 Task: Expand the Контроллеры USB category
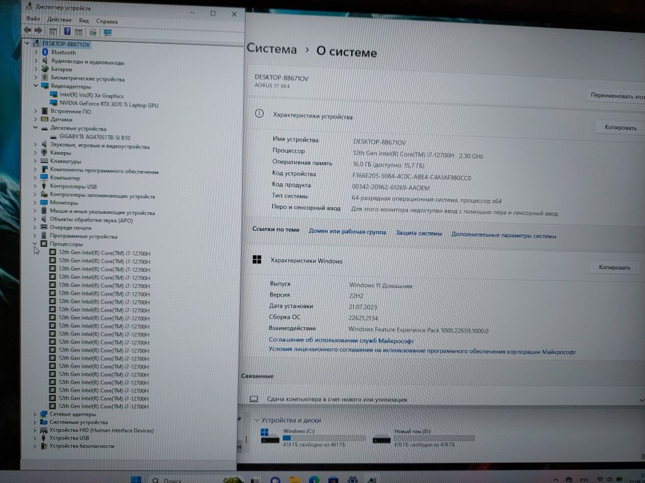coord(35,186)
